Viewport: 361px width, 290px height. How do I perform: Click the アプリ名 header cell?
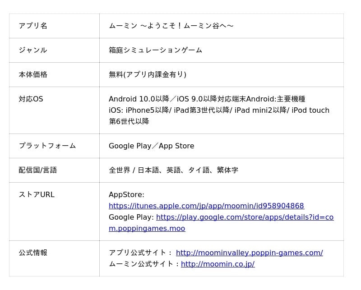tap(54, 26)
